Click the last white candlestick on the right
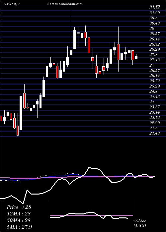 136,58
